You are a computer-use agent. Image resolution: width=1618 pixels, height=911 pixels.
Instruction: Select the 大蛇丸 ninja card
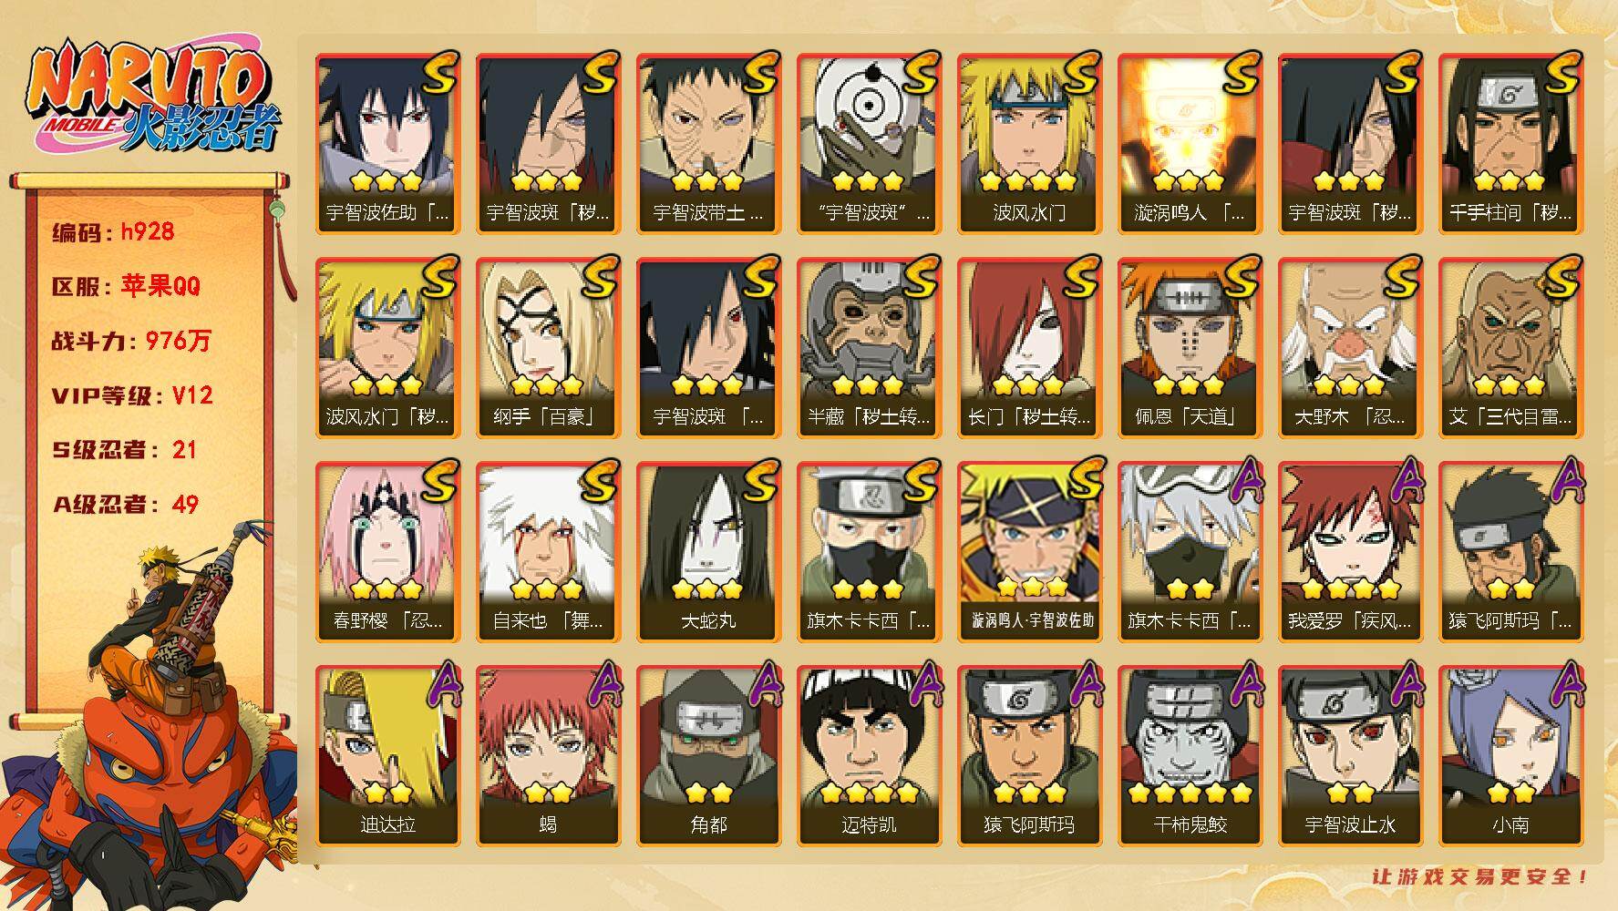(708, 551)
